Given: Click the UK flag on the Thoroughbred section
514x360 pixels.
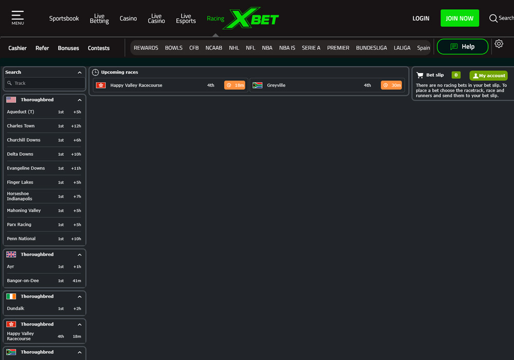Looking at the screenshot, I should [11, 254].
